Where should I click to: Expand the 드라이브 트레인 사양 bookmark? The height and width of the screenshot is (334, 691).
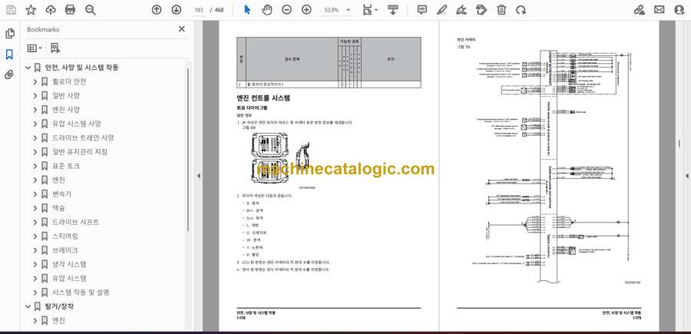pos(35,138)
